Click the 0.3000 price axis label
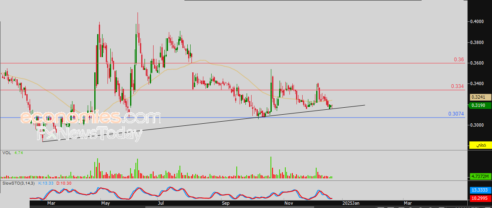 pos(477,125)
